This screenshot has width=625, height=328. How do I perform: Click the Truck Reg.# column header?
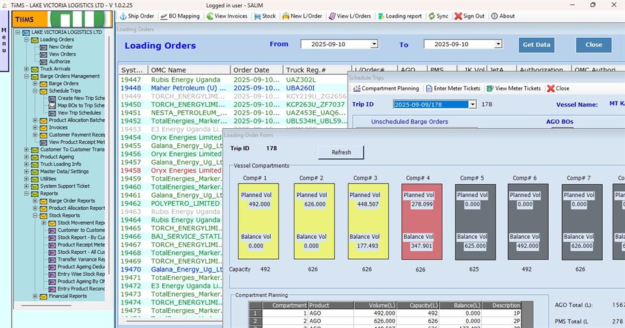(317, 70)
